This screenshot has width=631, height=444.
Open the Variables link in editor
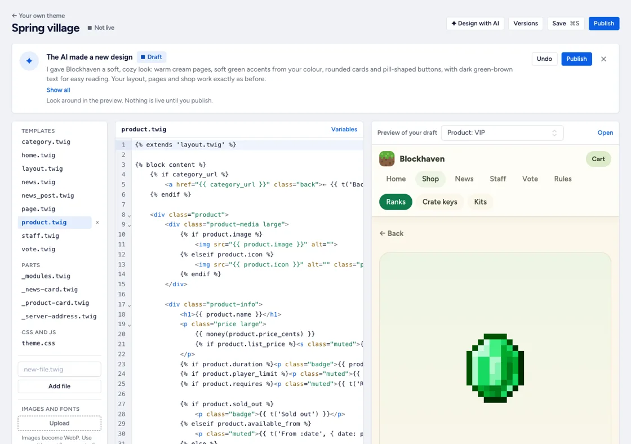344,129
